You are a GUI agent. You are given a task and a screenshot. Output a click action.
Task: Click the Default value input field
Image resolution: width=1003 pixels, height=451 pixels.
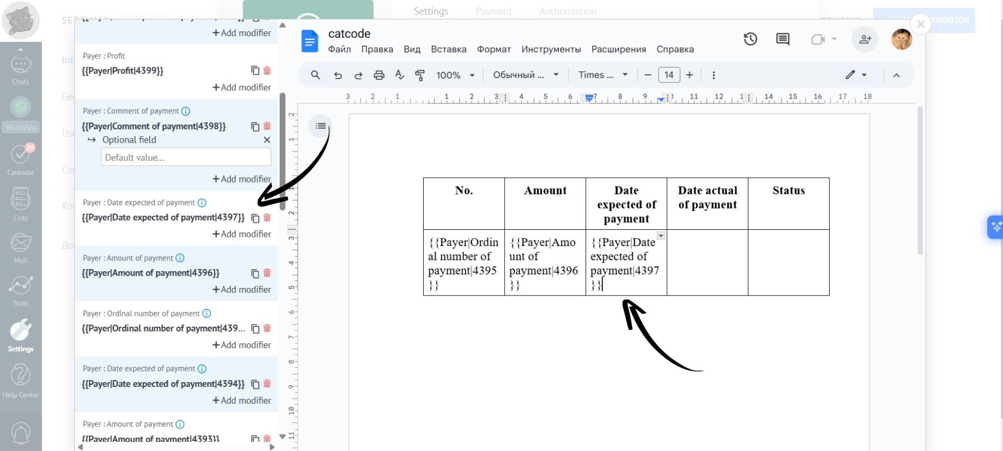(x=186, y=157)
